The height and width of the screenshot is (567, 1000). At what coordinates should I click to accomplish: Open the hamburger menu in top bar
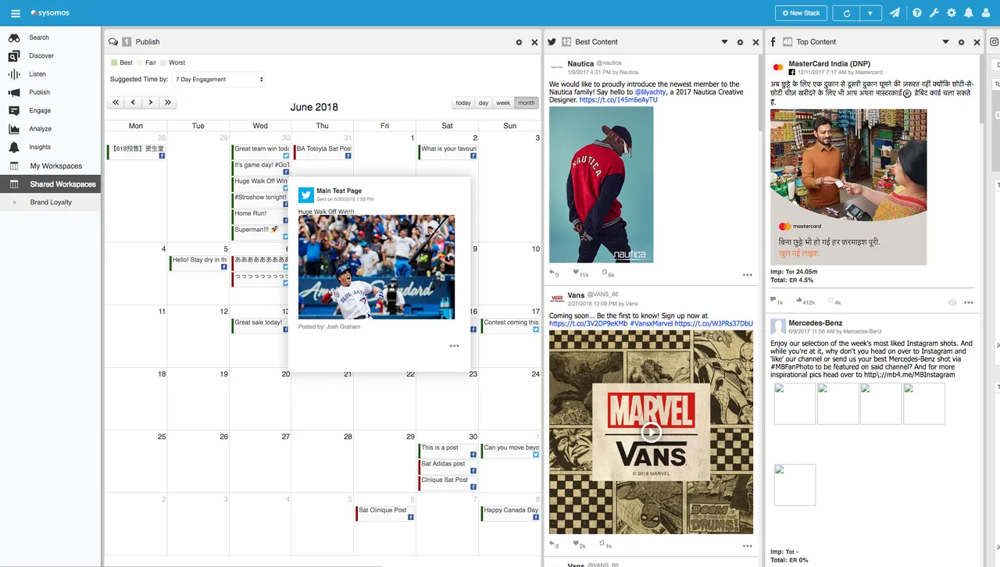pos(16,13)
